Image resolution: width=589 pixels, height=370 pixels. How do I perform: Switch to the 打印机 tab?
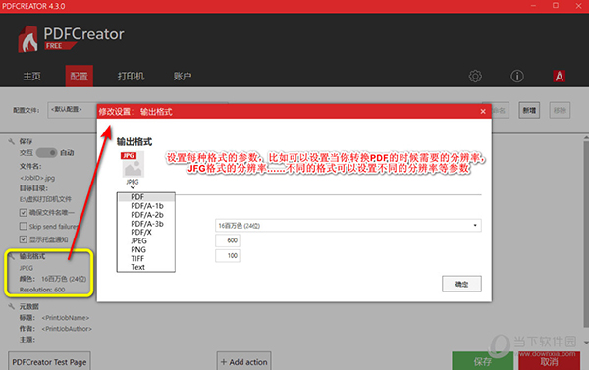pos(131,77)
